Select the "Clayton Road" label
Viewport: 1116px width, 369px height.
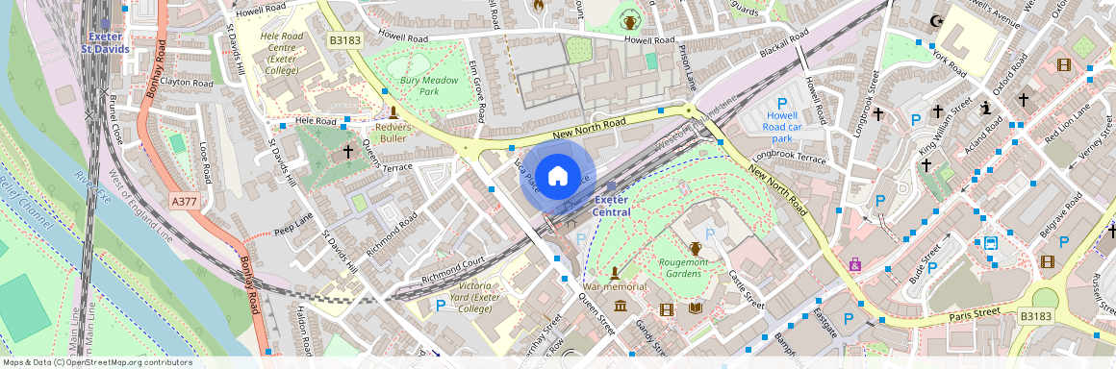[x=187, y=84]
